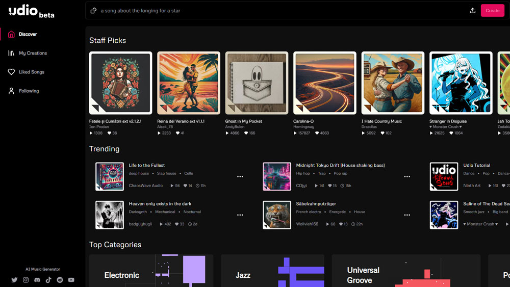Open the Following section
Screen dimensions: 510x287
click(x=29, y=91)
